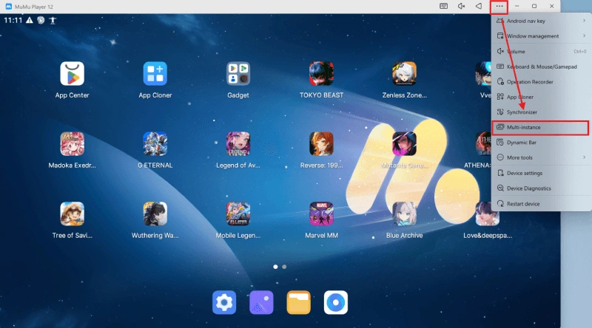
Task: Launch App Cloner from home screen
Action: click(155, 74)
